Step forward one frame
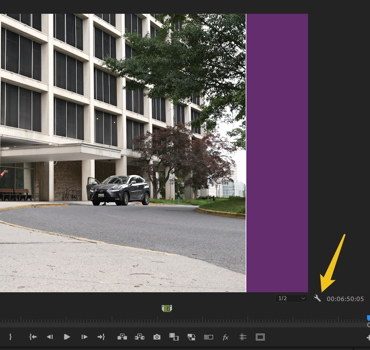Viewport: 370px width, 350px height. tap(84, 337)
